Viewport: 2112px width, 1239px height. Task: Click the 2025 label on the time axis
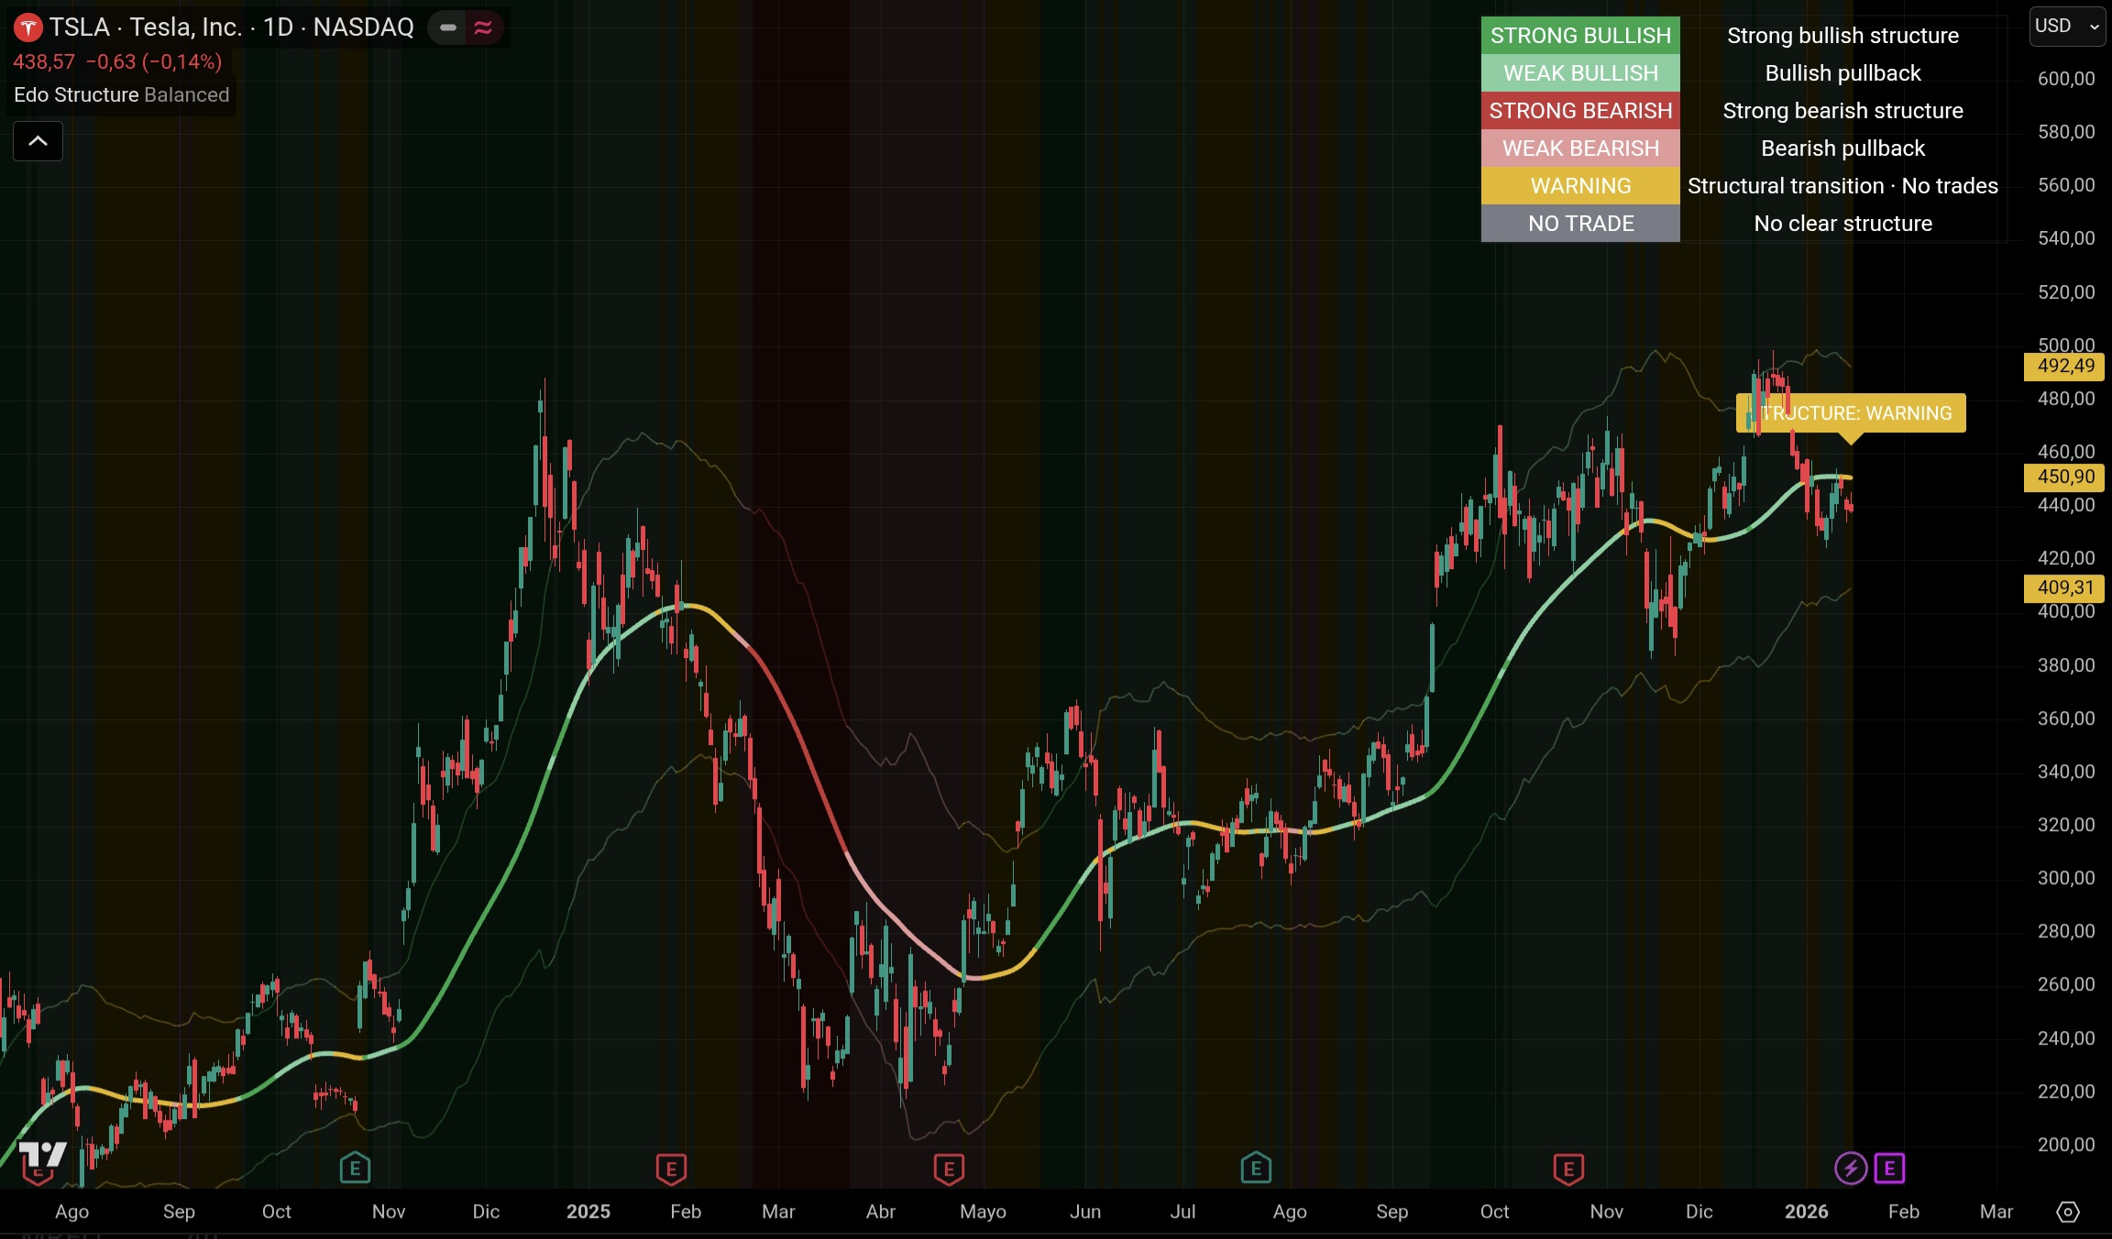coord(588,1212)
